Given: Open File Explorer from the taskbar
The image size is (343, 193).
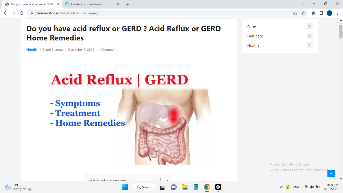Looking at the screenshot, I should tap(185, 187).
